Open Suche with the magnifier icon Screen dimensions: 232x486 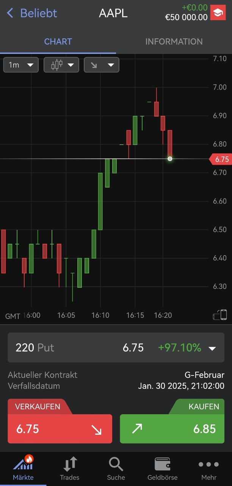pyautogui.click(x=116, y=468)
